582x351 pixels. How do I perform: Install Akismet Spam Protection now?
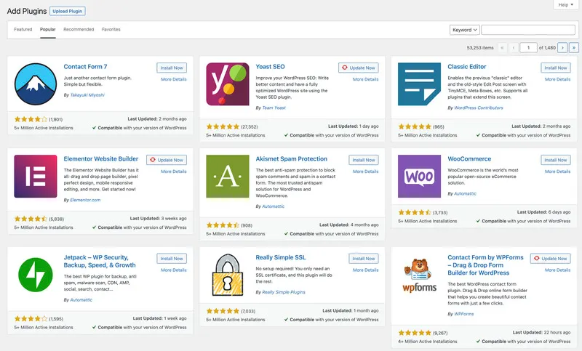pyautogui.click(x=364, y=160)
